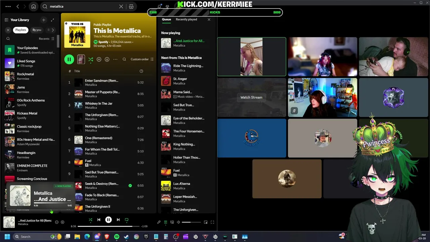Viewport: 430px width, 242px height.
Task: Open Headbangin playlist
Action: (30, 155)
